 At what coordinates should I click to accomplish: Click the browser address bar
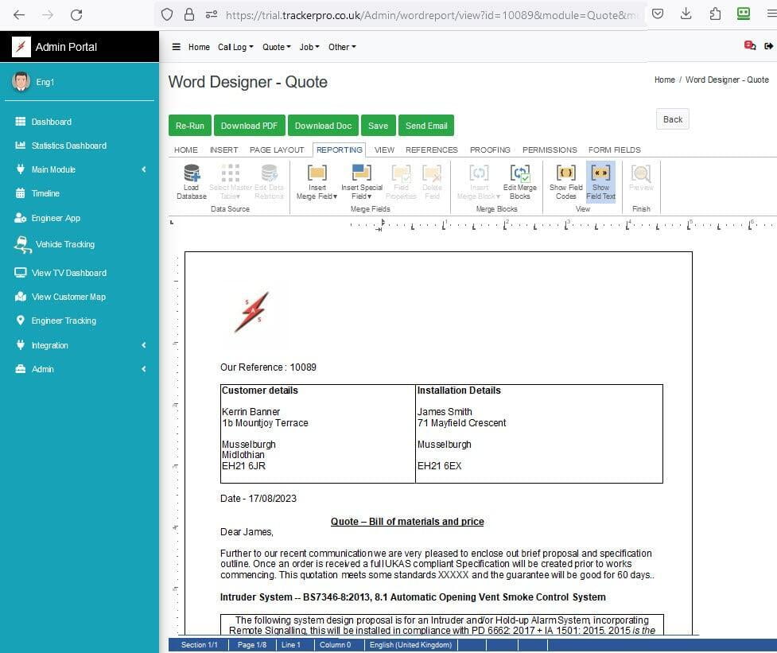pyautogui.click(x=429, y=14)
